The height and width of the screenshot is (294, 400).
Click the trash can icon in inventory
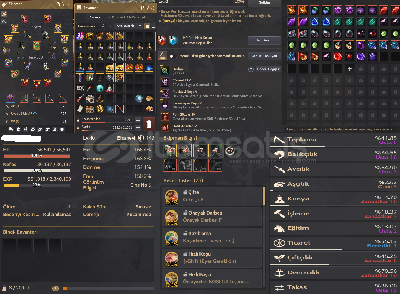(x=149, y=124)
